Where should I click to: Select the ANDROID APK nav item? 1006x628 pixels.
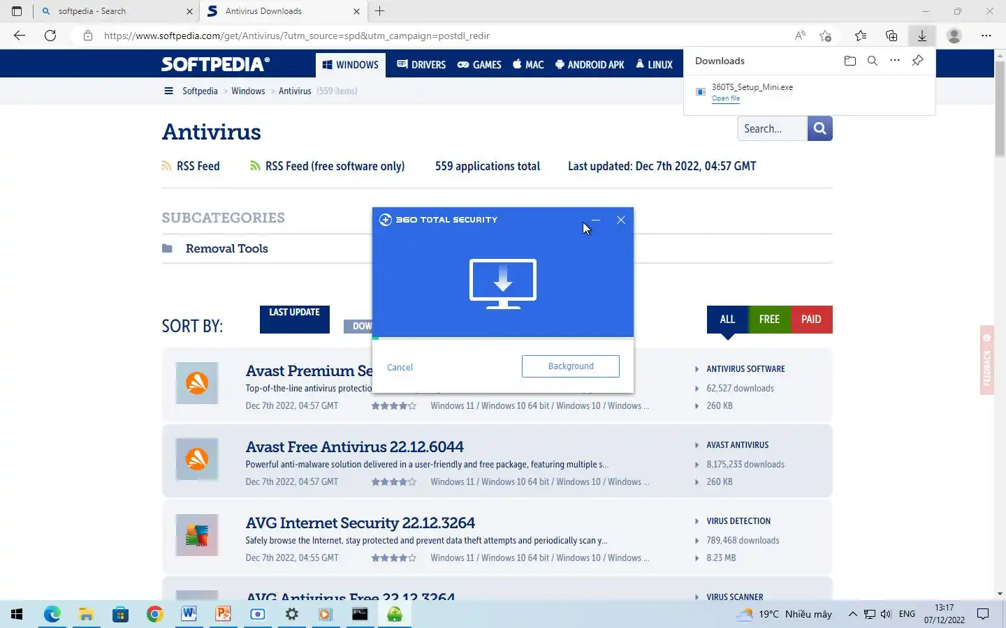click(x=590, y=65)
